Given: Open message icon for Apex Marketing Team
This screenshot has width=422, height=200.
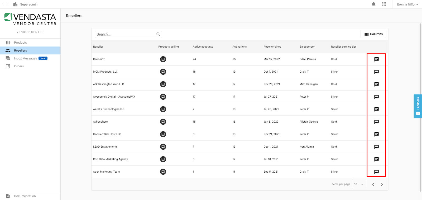Looking at the screenshot, I should tap(376, 172).
